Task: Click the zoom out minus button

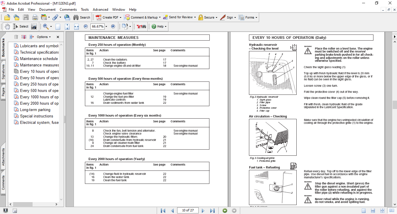Action: click(x=86, y=26)
